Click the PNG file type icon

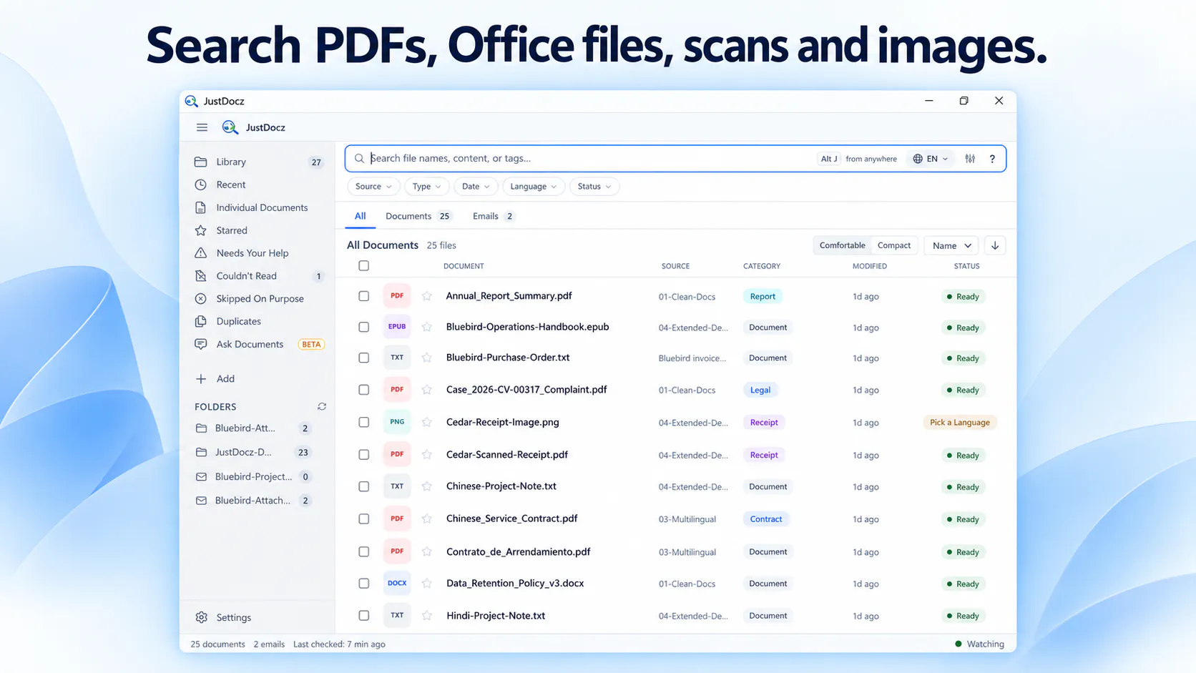pos(397,422)
